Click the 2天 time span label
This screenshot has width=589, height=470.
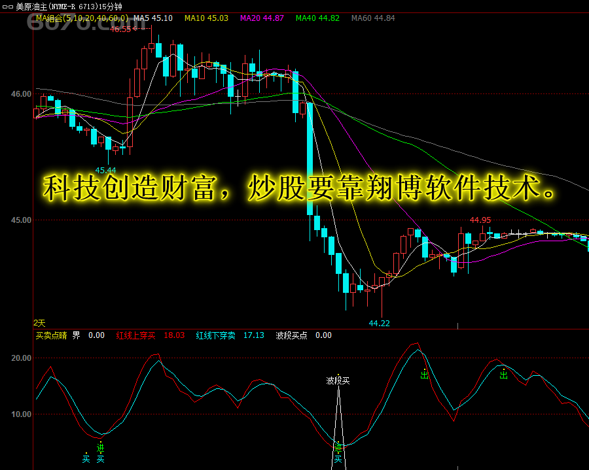(39, 323)
